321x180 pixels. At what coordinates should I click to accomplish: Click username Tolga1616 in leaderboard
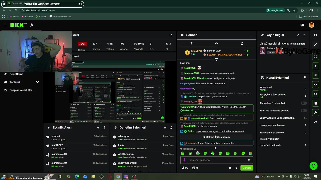(196, 51)
